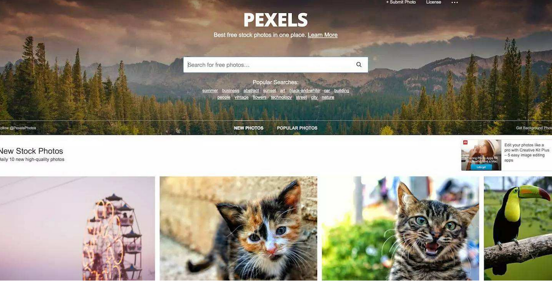Screen dimensions: 552x281
Task: Open the Submit Photo link
Action: tap(401, 2)
